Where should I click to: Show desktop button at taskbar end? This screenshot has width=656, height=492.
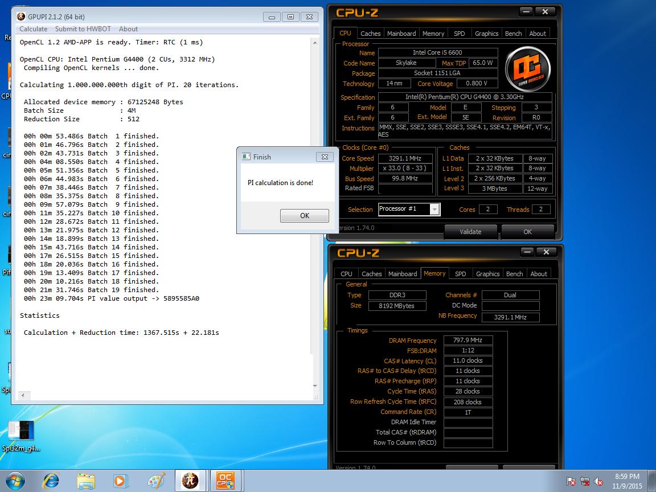(653, 481)
